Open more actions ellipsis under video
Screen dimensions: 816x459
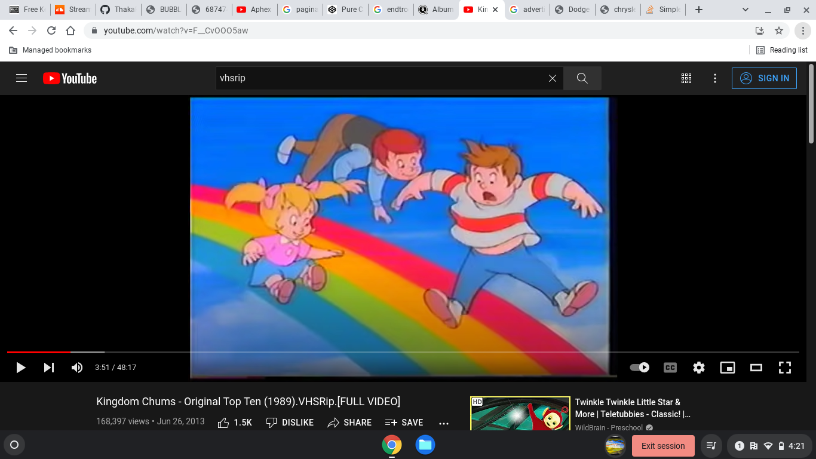[x=444, y=423]
